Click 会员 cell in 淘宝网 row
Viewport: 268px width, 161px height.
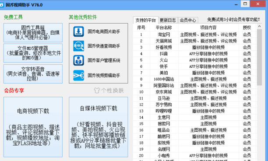pyautogui.click(x=247, y=35)
